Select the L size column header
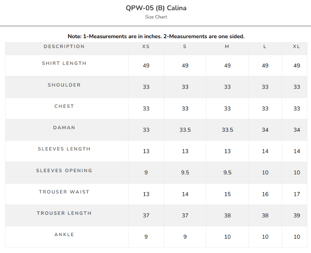 [265, 47]
